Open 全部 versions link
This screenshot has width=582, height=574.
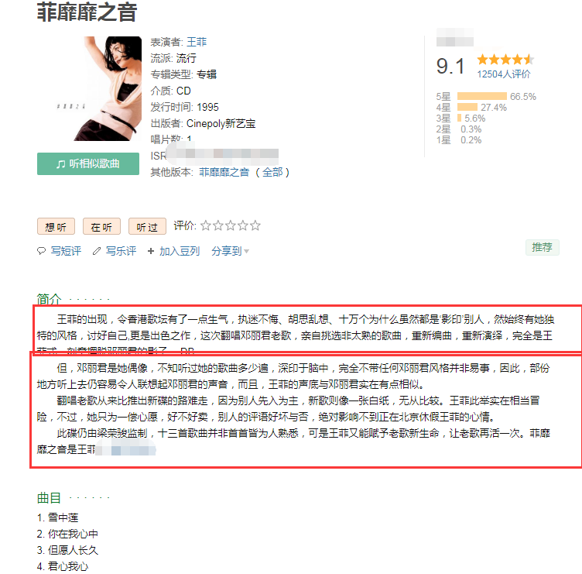pos(272,173)
